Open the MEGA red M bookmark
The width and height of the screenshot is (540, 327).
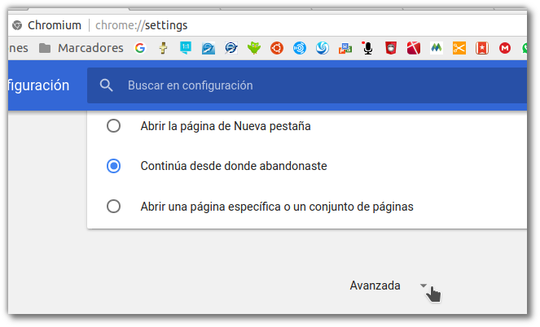(505, 48)
